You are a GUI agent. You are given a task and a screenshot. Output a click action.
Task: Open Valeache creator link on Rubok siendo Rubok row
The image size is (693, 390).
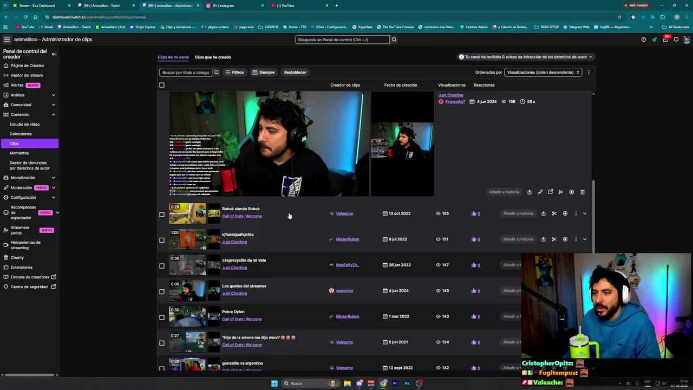coord(344,213)
